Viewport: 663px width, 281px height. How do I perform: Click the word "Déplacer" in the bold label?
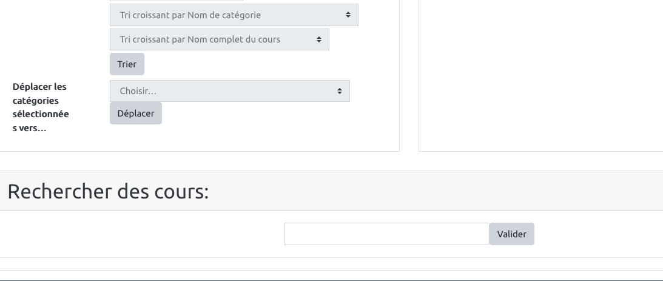pos(32,87)
